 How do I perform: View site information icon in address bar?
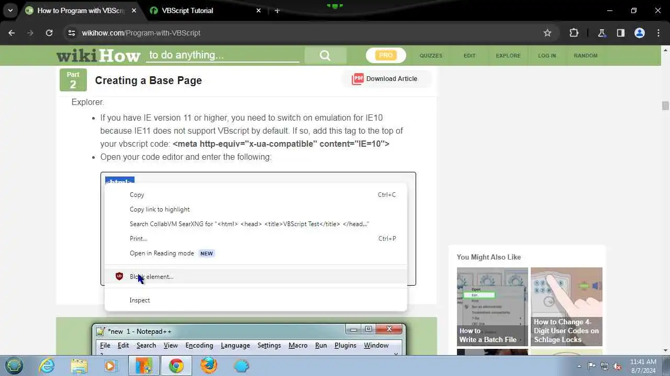[72, 33]
